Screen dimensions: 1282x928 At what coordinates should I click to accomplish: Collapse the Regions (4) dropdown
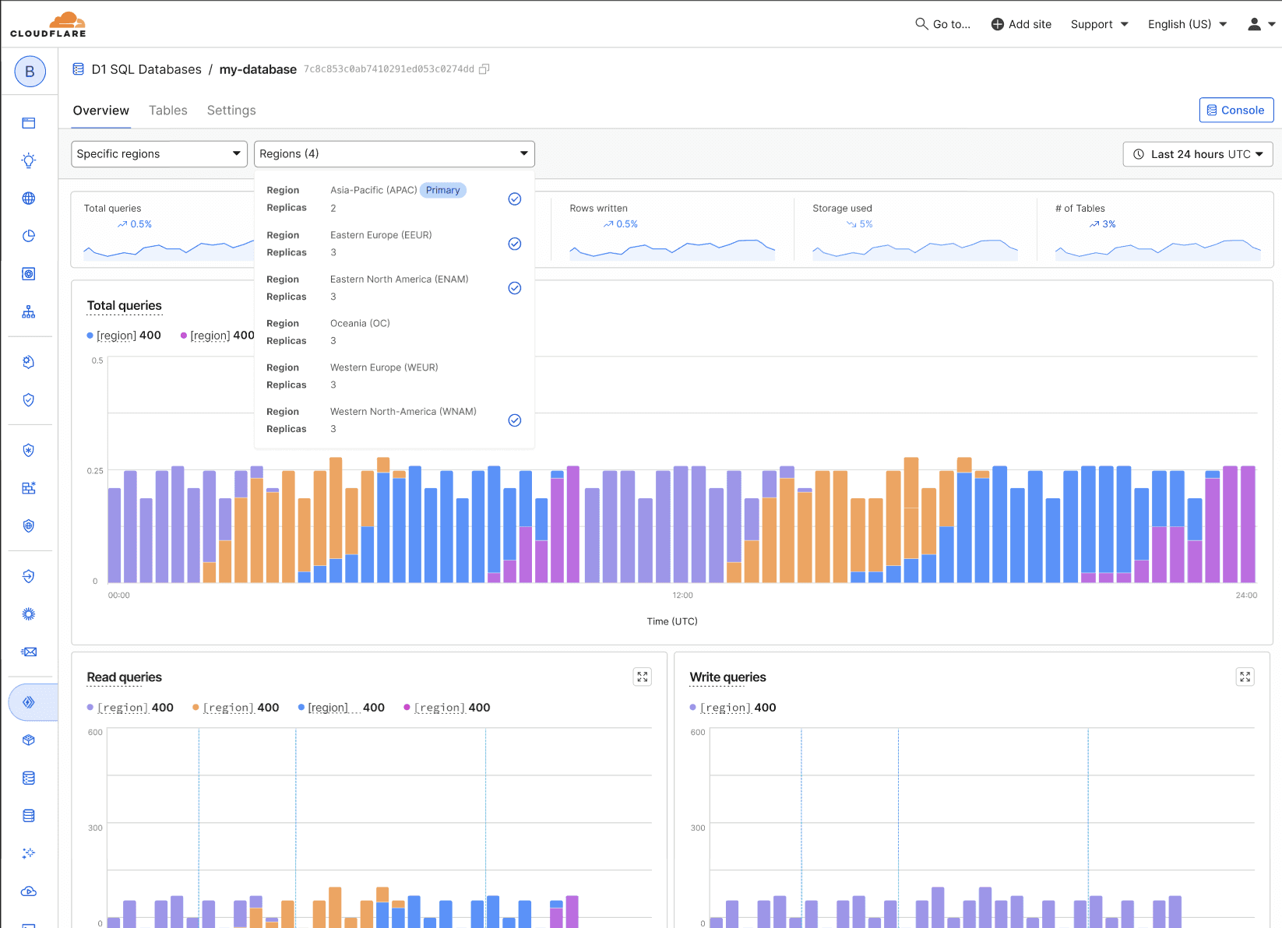pos(394,153)
